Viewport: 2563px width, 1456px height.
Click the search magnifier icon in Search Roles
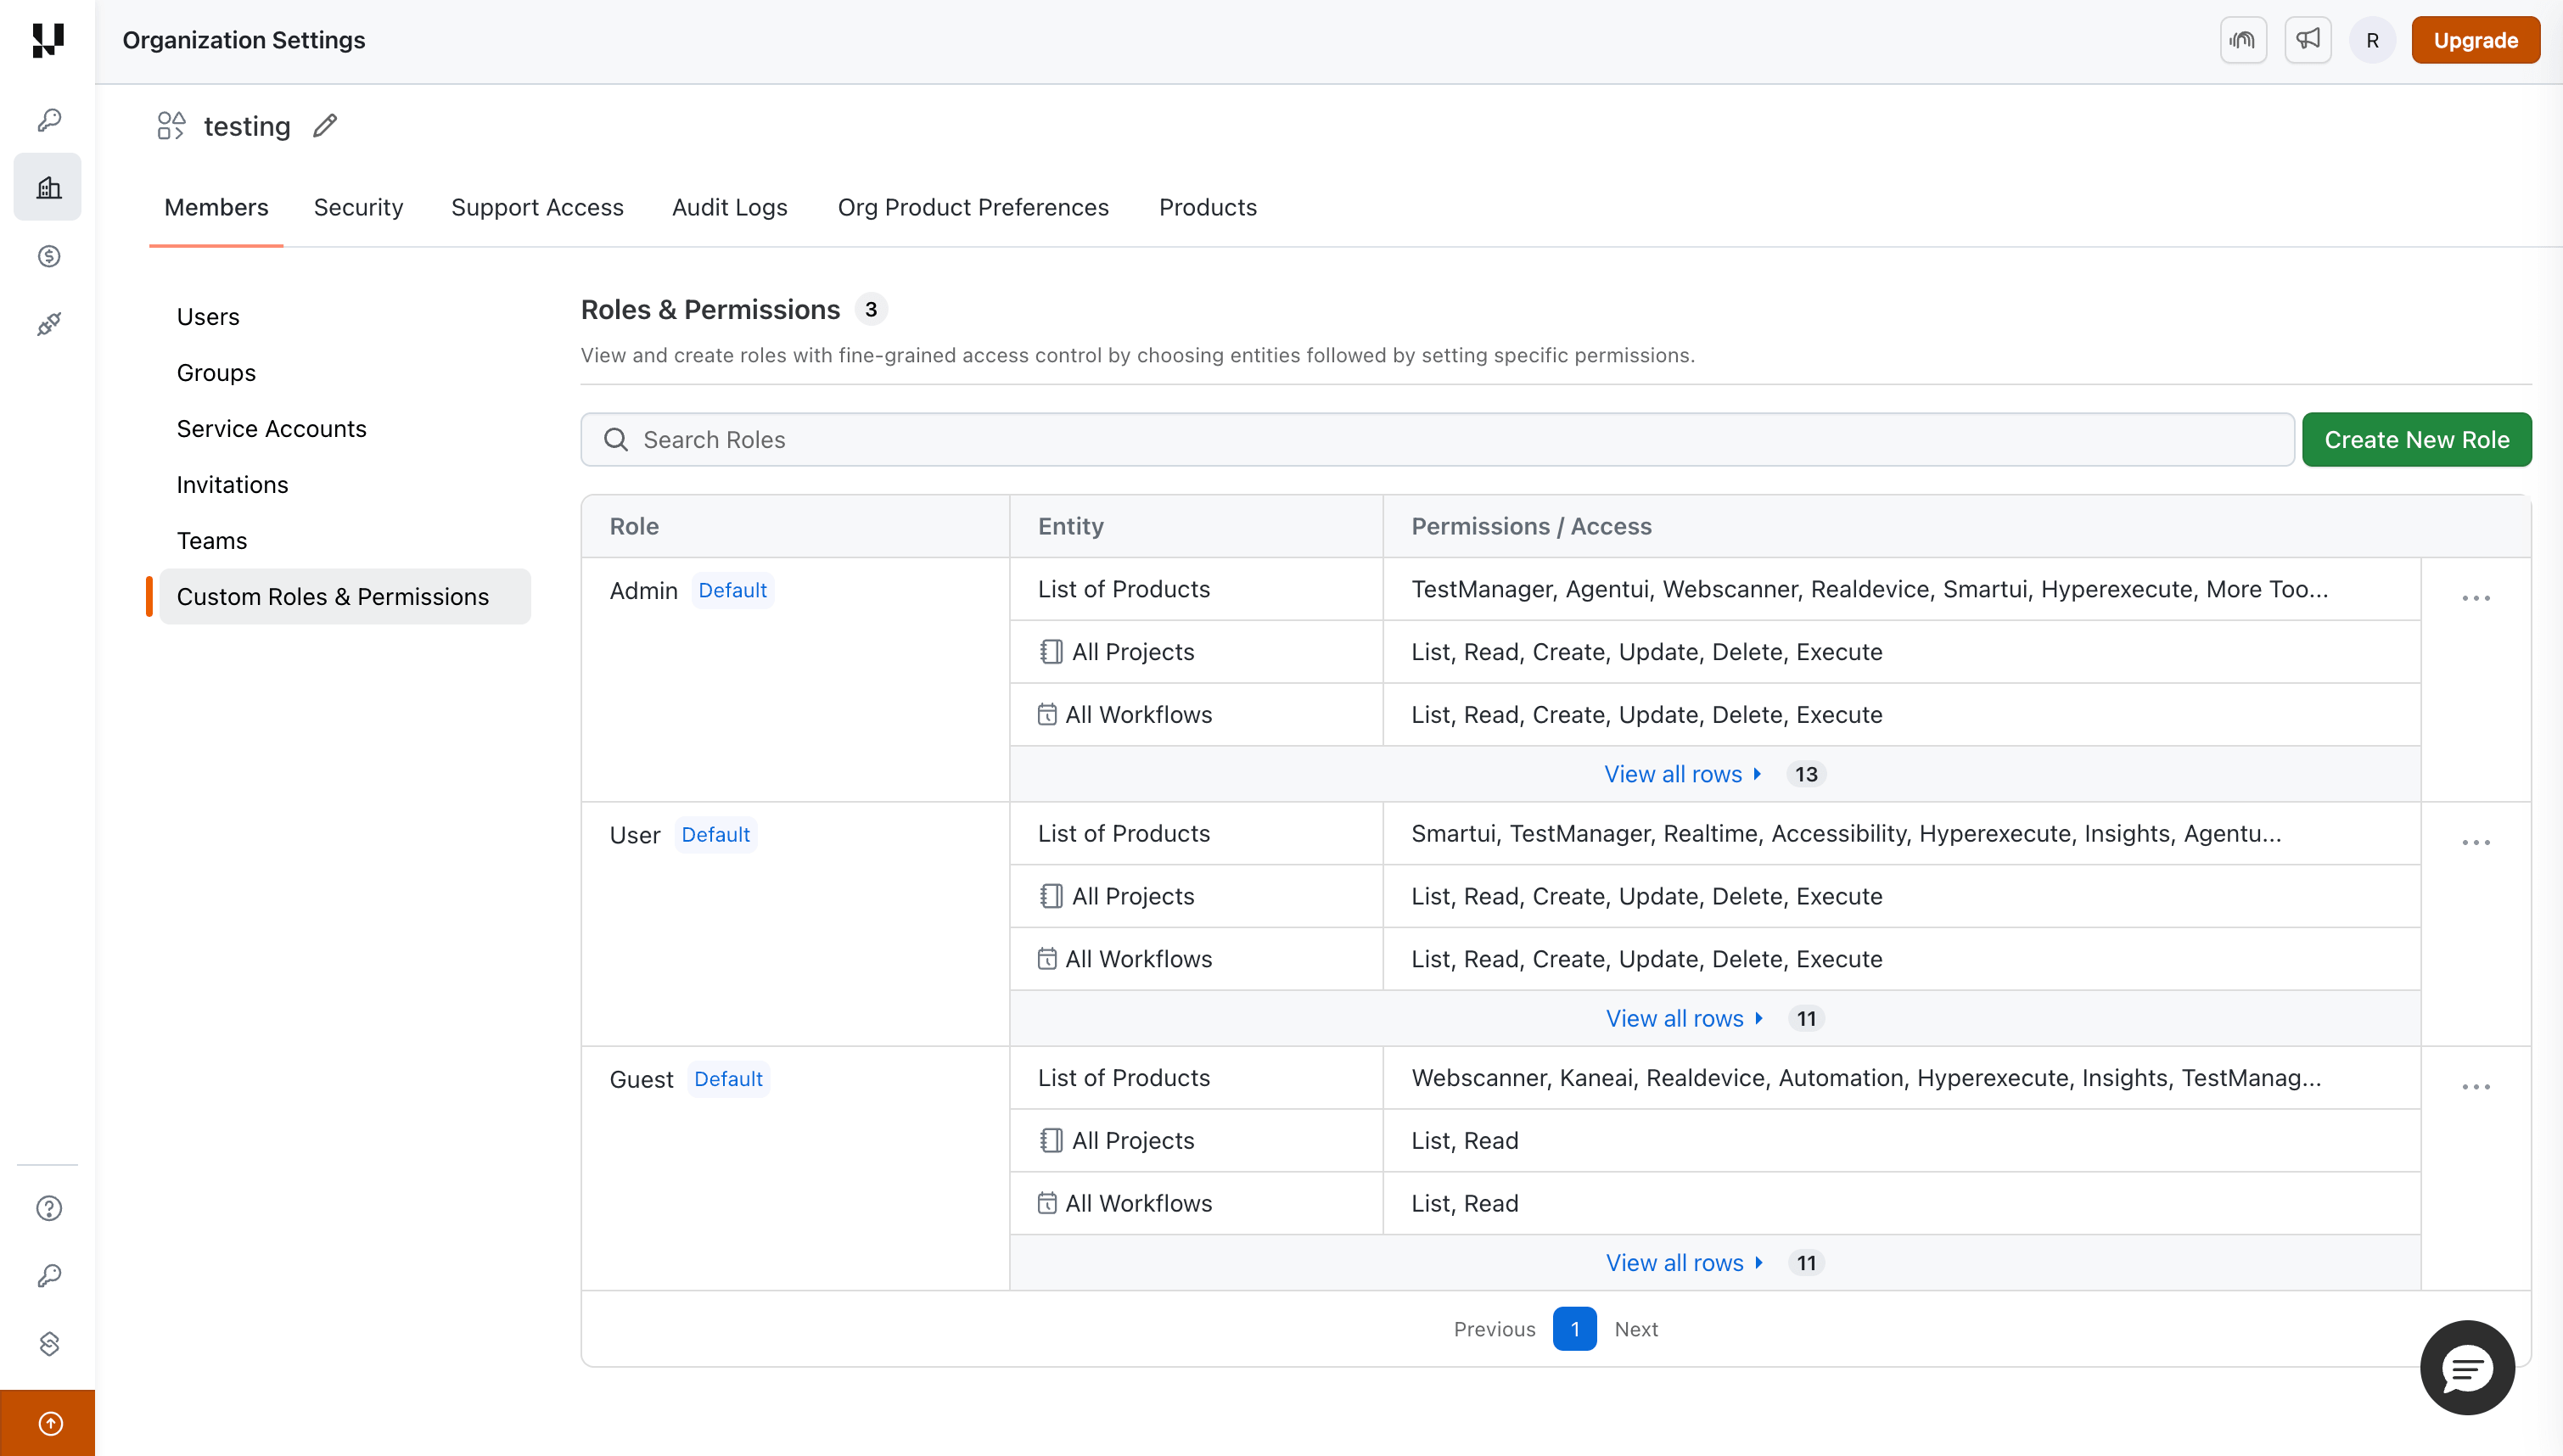pyautogui.click(x=616, y=440)
